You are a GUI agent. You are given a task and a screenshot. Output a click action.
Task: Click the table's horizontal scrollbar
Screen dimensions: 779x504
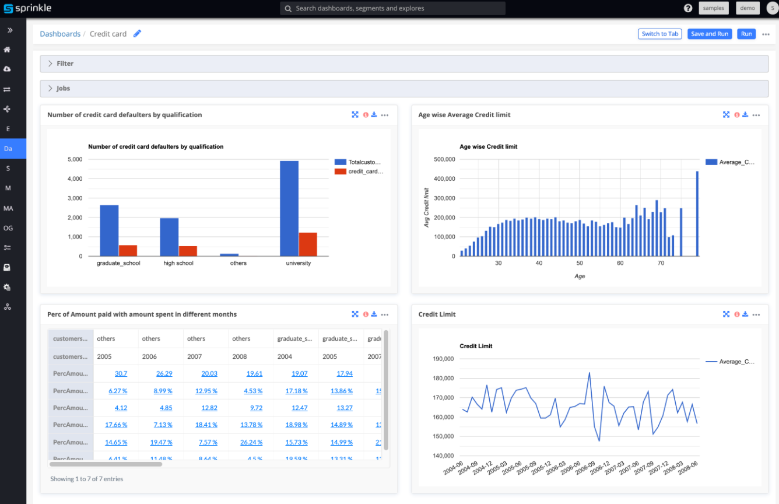pyautogui.click(x=106, y=464)
